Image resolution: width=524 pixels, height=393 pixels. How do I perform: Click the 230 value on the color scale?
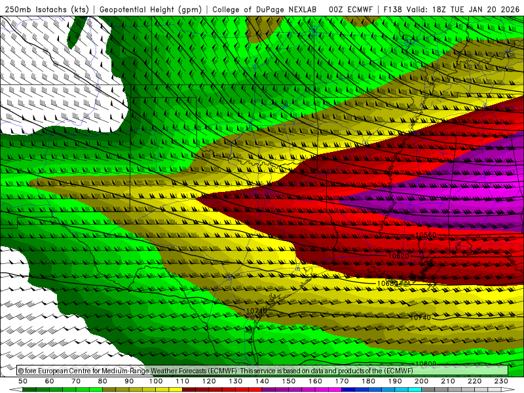[x=502, y=381]
